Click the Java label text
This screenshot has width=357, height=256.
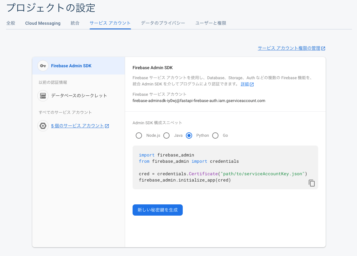[178, 136]
